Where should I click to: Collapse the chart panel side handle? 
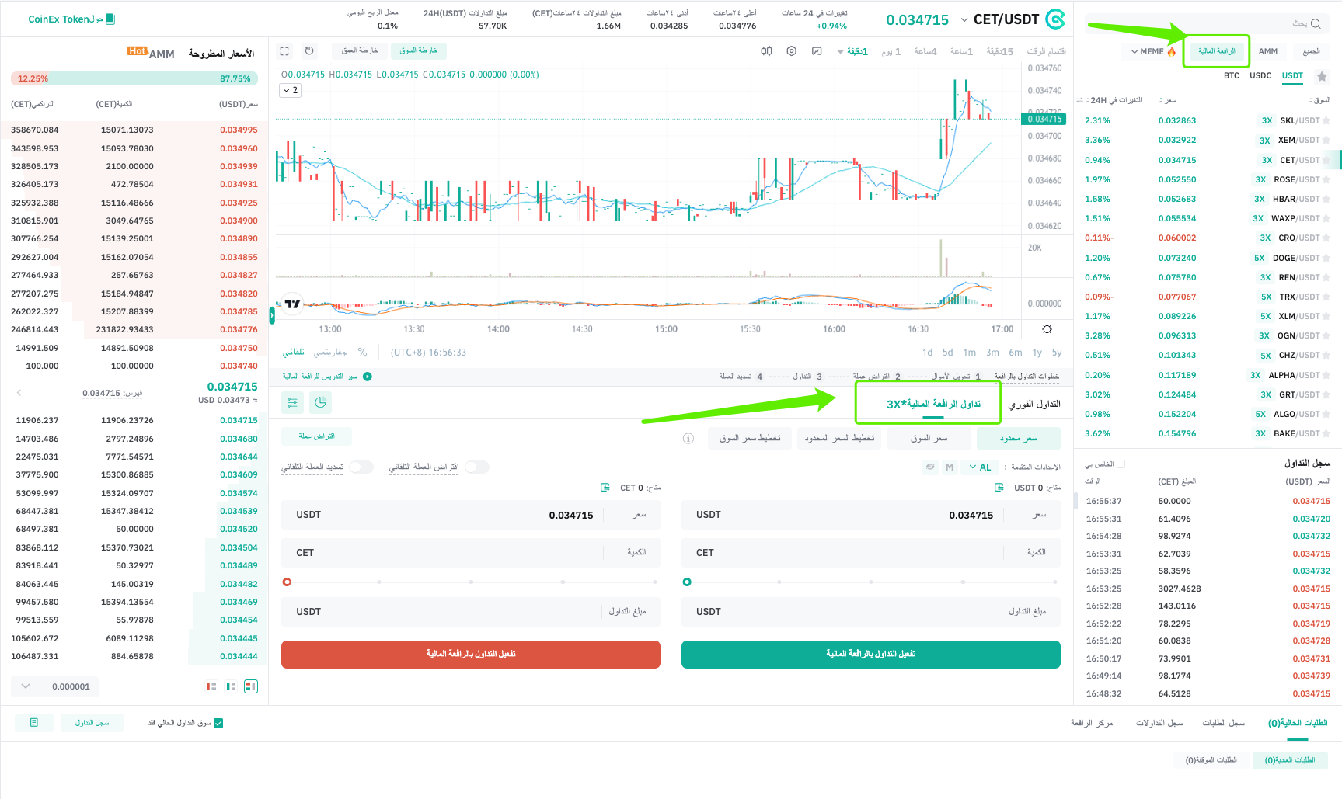pyautogui.click(x=272, y=315)
